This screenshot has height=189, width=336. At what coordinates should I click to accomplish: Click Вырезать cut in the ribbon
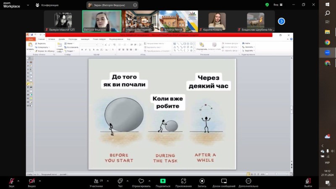coord(40,44)
